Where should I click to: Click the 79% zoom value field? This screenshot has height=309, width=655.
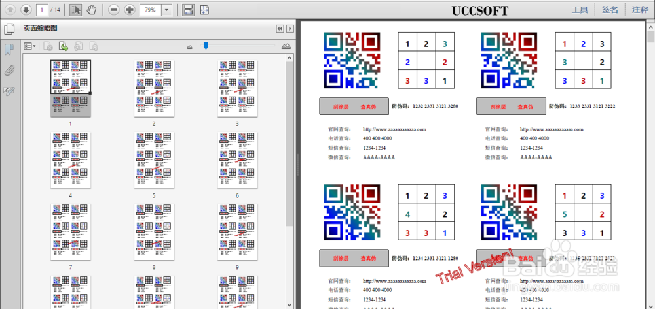pos(151,10)
